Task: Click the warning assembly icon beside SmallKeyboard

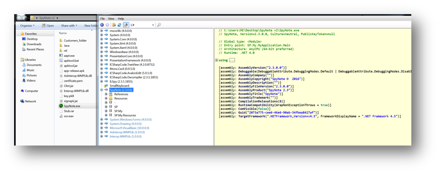Action: pos(106,86)
